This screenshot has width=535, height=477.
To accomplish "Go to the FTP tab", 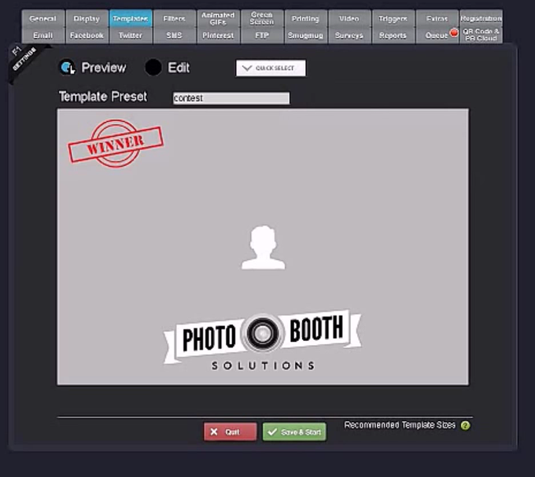I will [x=262, y=35].
